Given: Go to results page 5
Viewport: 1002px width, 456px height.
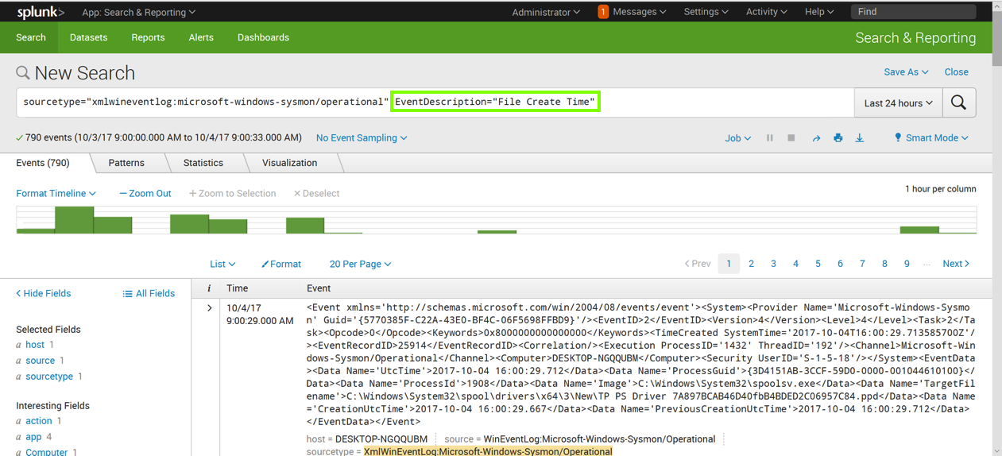Looking at the screenshot, I should pyautogui.click(x=818, y=264).
